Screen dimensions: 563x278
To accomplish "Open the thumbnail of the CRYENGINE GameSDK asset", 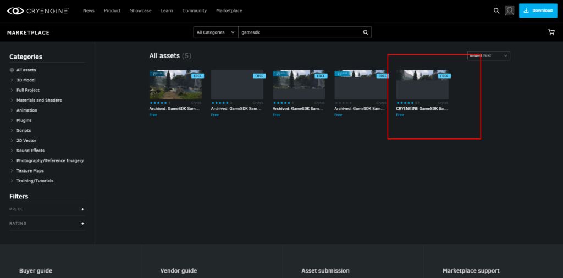I will [422, 85].
